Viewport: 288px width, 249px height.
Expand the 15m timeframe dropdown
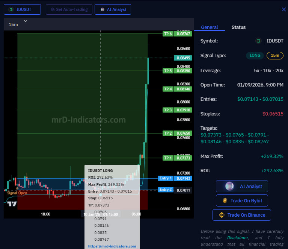coord(26,21)
